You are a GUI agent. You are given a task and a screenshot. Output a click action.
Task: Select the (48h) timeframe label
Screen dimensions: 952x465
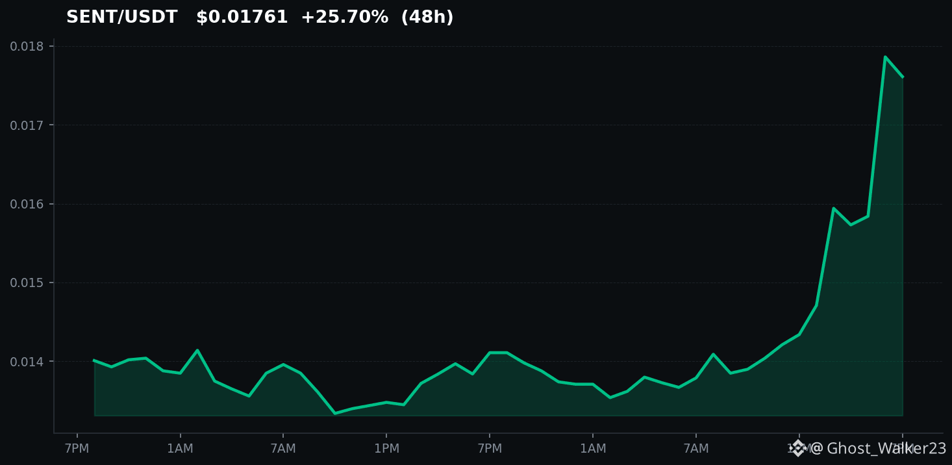pyautogui.click(x=427, y=18)
